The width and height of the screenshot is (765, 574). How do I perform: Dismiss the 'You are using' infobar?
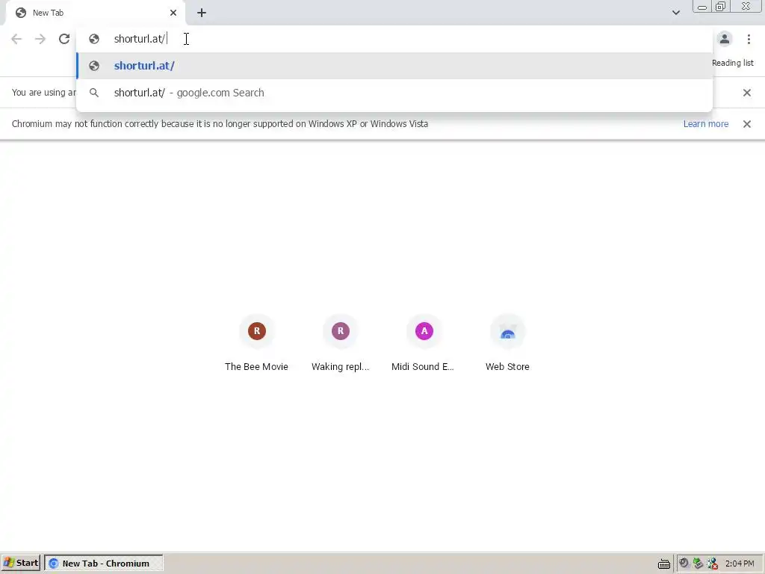click(x=746, y=93)
